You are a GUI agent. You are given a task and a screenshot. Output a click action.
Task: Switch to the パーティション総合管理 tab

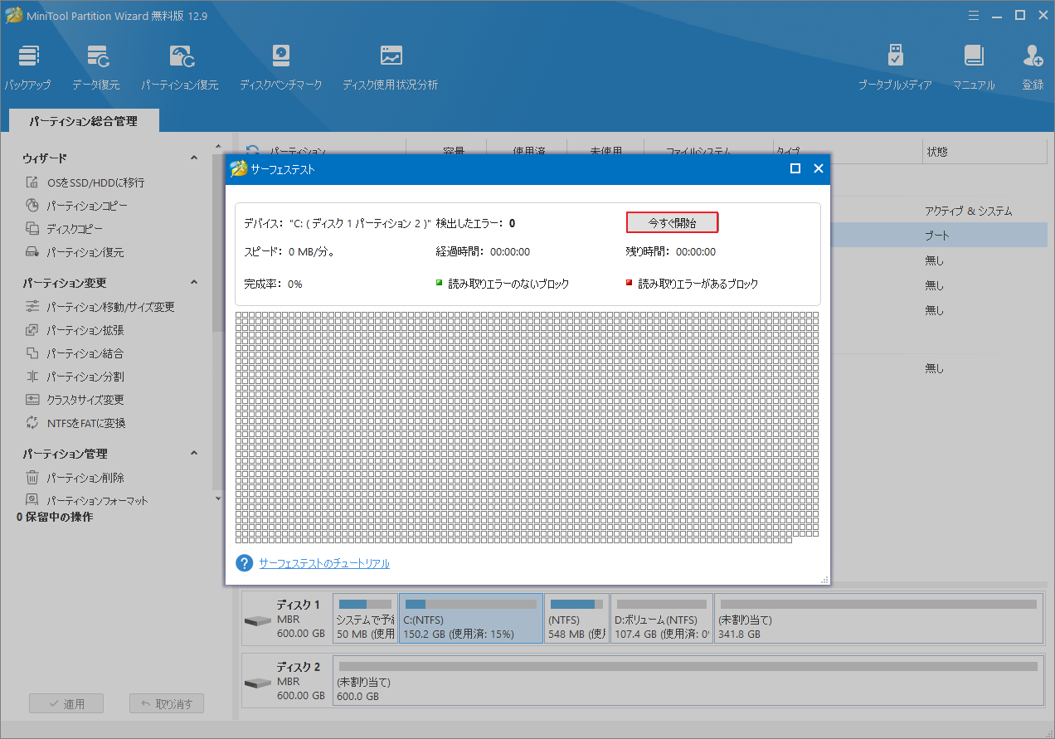(83, 121)
